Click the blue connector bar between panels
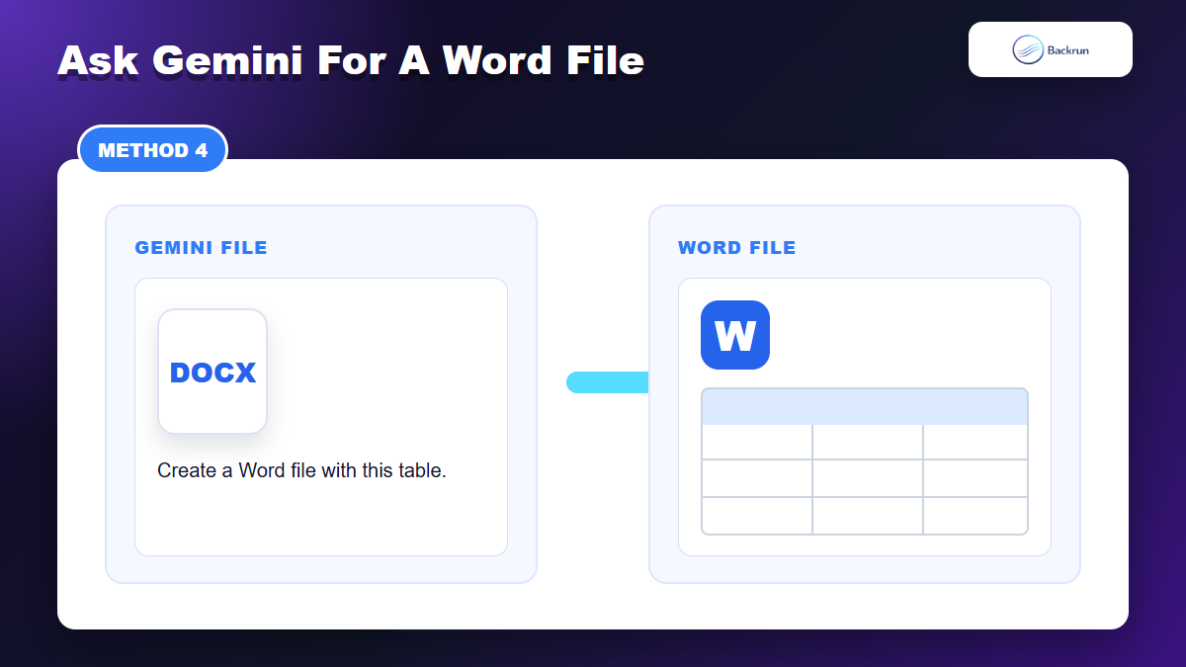Viewport: 1186px width, 667px height. (x=608, y=382)
